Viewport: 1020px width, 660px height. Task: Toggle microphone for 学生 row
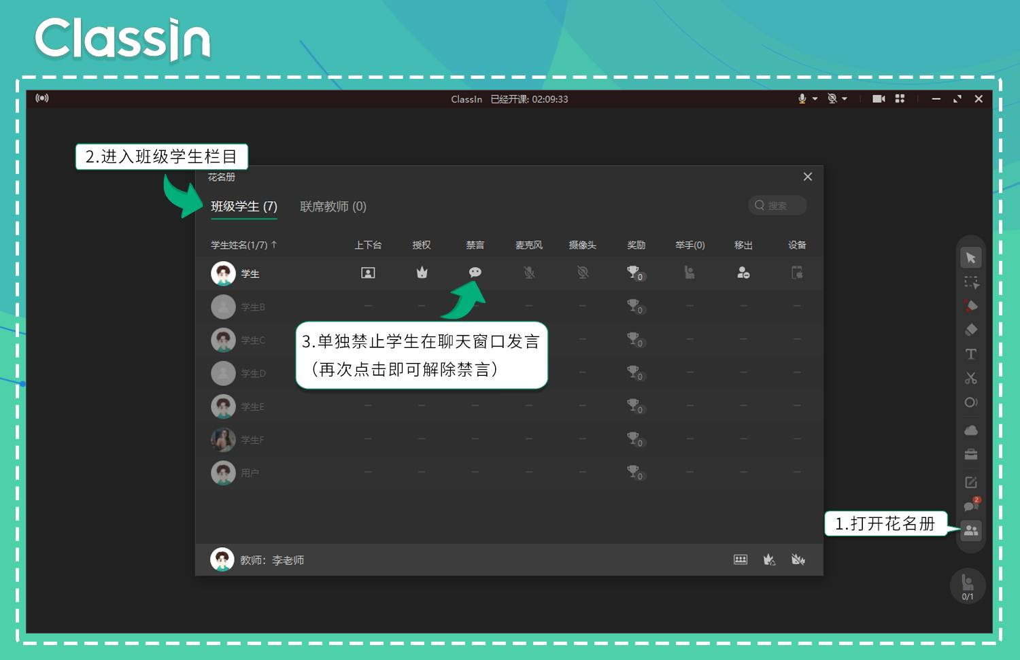(x=529, y=273)
